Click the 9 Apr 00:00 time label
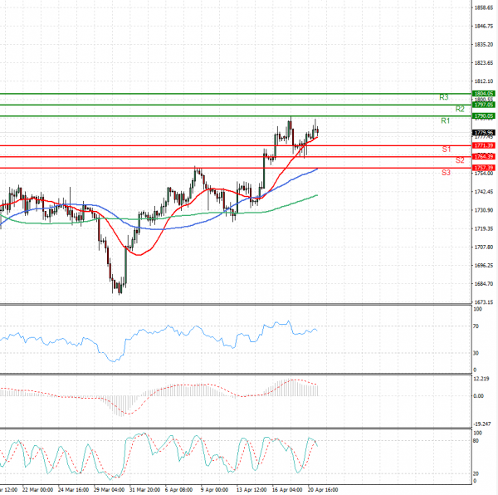498x495 pixels. click(214, 490)
